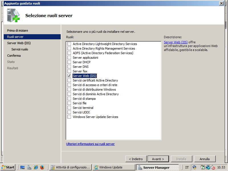The image size is (228, 171).
Task: Click the network tray icon
Action: (208, 167)
